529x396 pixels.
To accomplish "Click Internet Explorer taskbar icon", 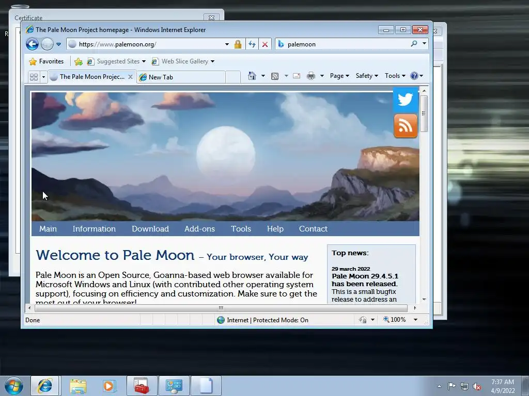I will 45,386.
